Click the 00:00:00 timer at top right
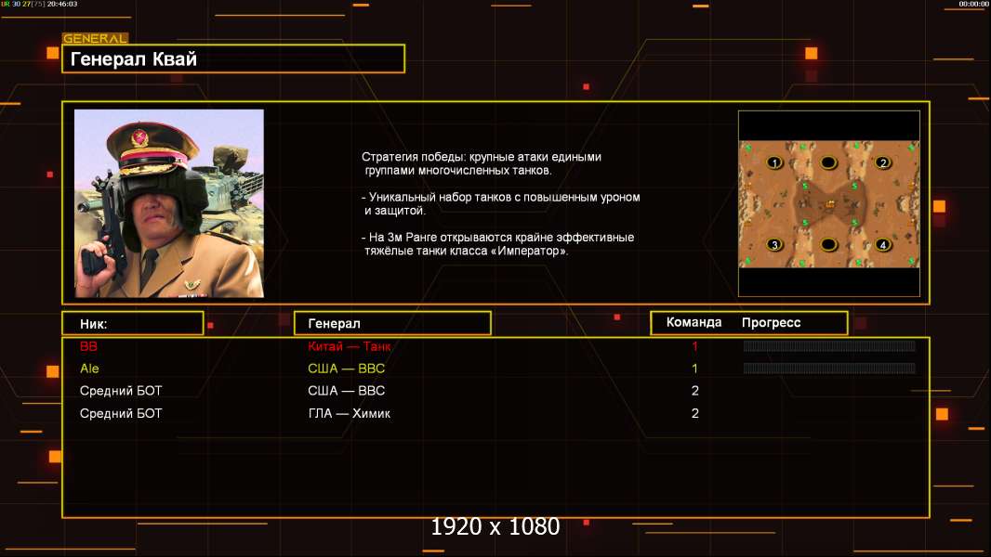This screenshot has width=991, height=557. [973, 4]
